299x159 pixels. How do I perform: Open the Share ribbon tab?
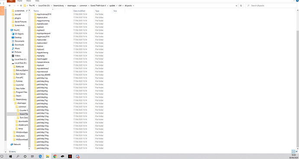click(29, 1)
